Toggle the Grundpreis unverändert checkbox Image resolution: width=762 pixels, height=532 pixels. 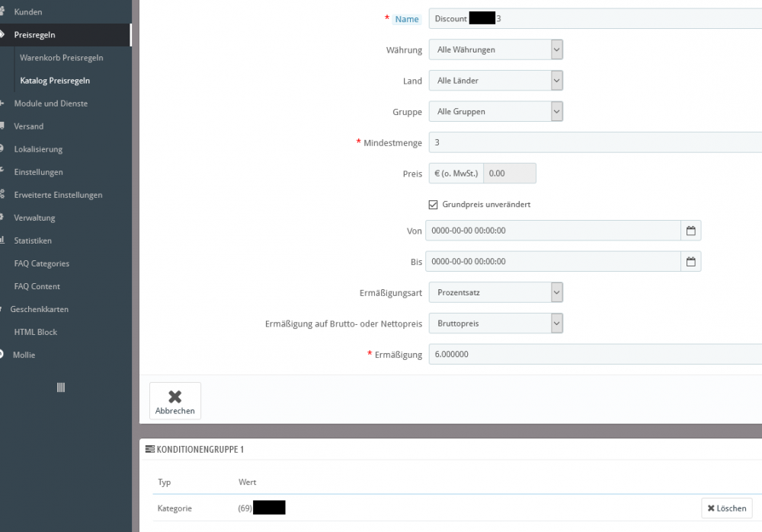click(x=434, y=205)
